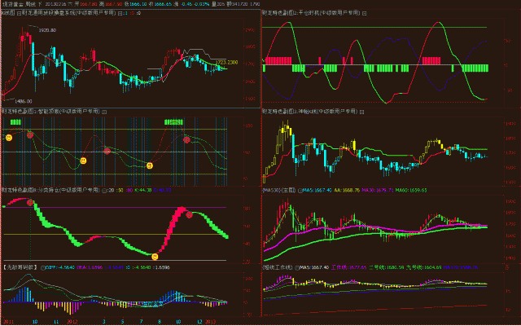
Task: Click the 1920.80 high price label
Action: click(x=47, y=29)
